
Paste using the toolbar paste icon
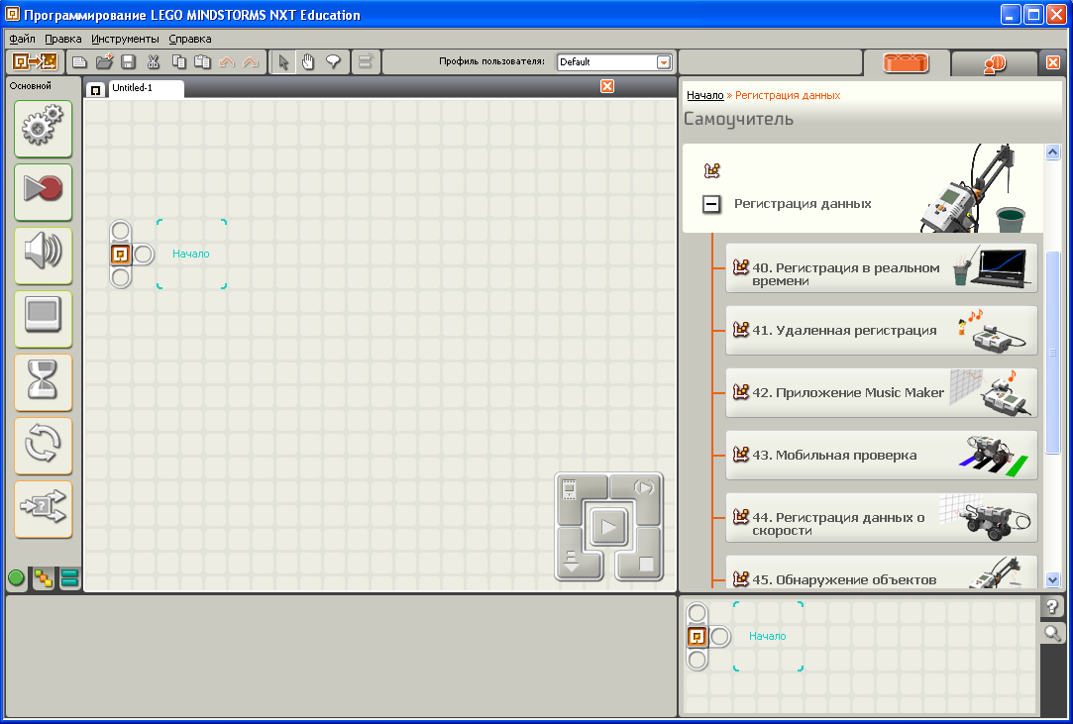click(x=202, y=62)
